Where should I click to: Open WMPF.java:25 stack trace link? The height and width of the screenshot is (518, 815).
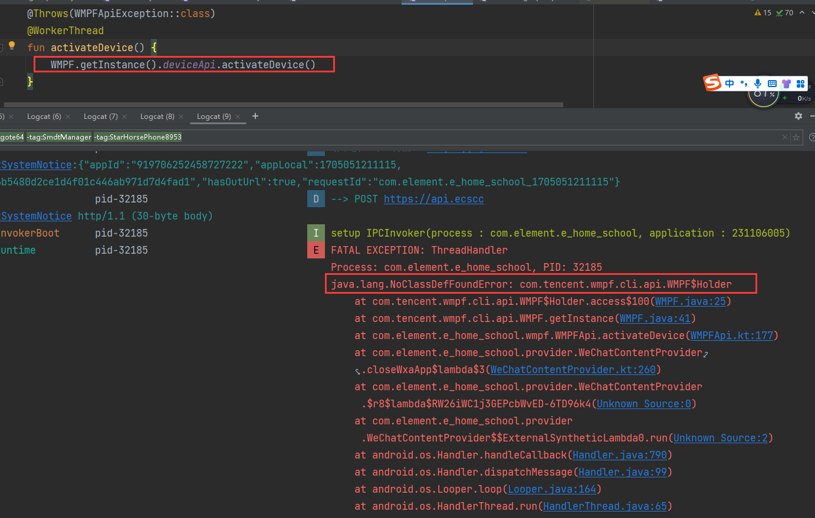pos(691,301)
